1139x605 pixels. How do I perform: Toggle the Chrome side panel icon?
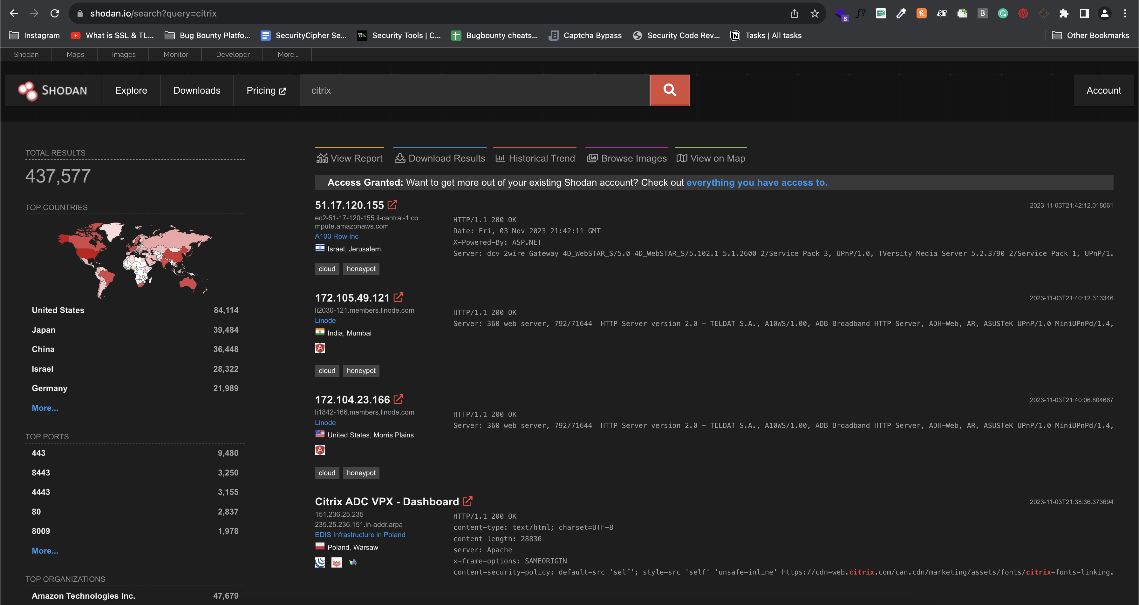click(x=1084, y=13)
